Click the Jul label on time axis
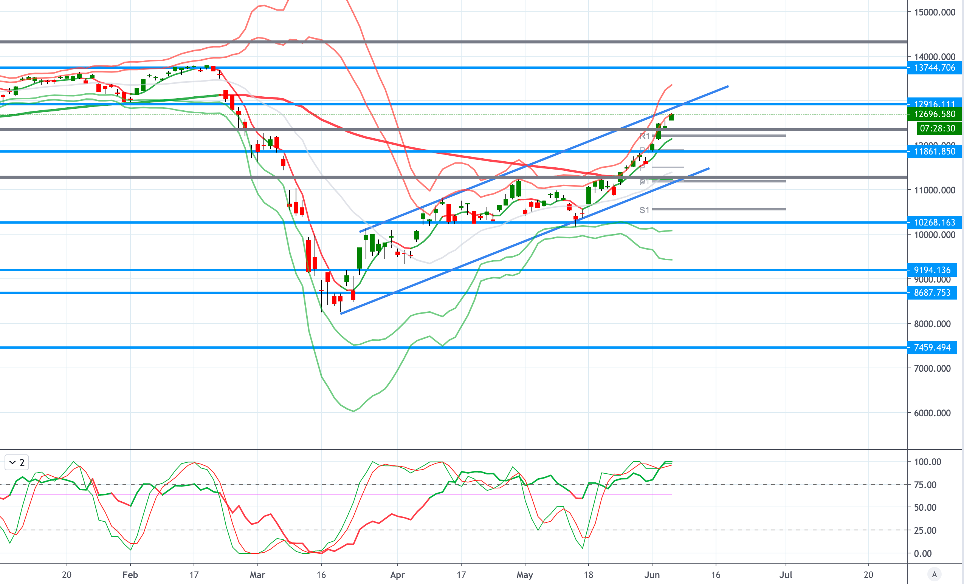Image resolution: width=964 pixels, height=584 pixels. [x=786, y=575]
